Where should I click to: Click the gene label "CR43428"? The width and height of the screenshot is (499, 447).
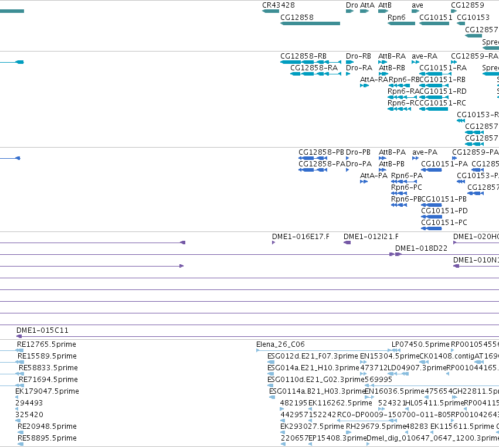[279, 5]
